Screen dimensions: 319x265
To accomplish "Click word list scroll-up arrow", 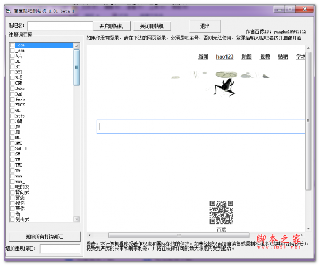I will click(x=77, y=46).
